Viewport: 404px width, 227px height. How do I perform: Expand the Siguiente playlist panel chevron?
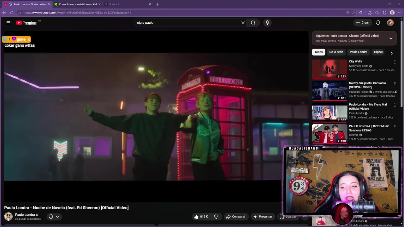coord(391,38)
